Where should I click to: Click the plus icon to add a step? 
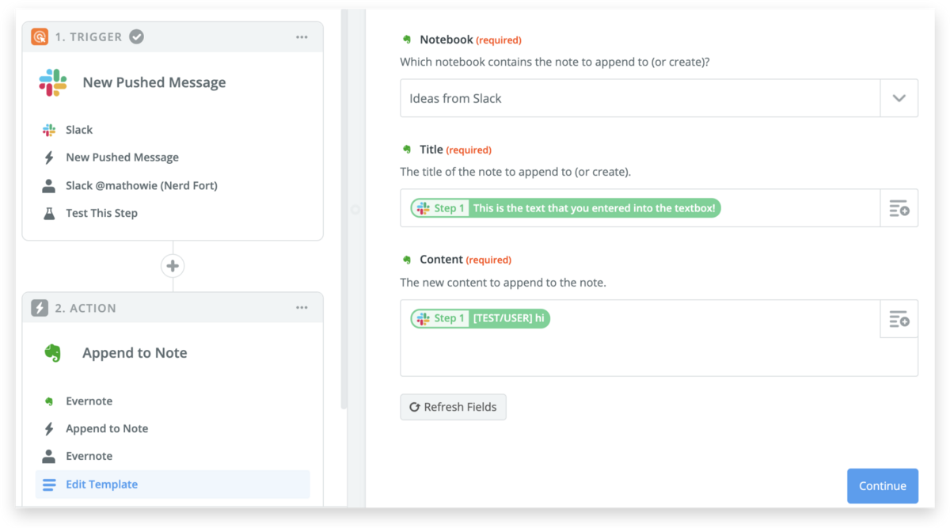173,266
